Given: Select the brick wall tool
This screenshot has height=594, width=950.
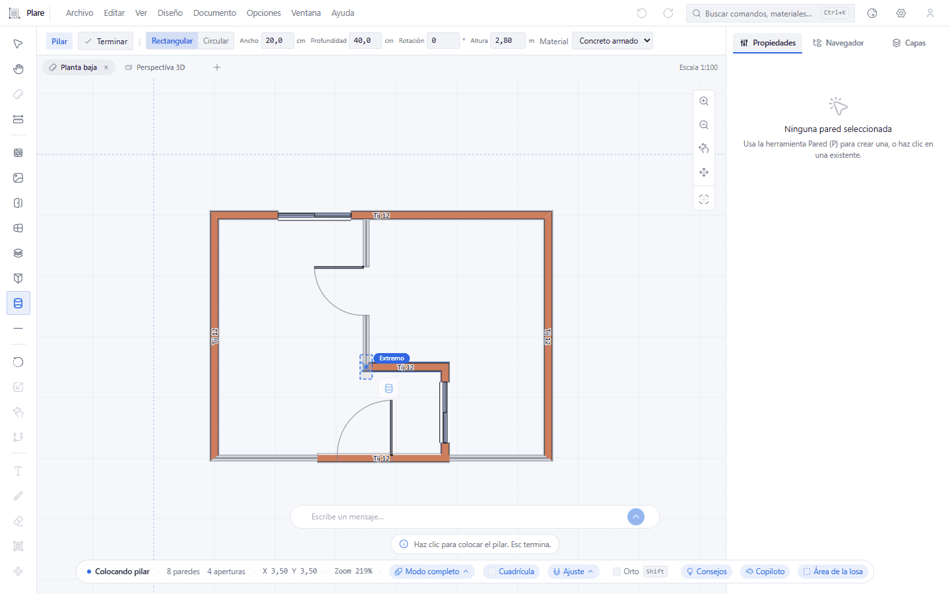Looking at the screenshot, I should 18,152.
